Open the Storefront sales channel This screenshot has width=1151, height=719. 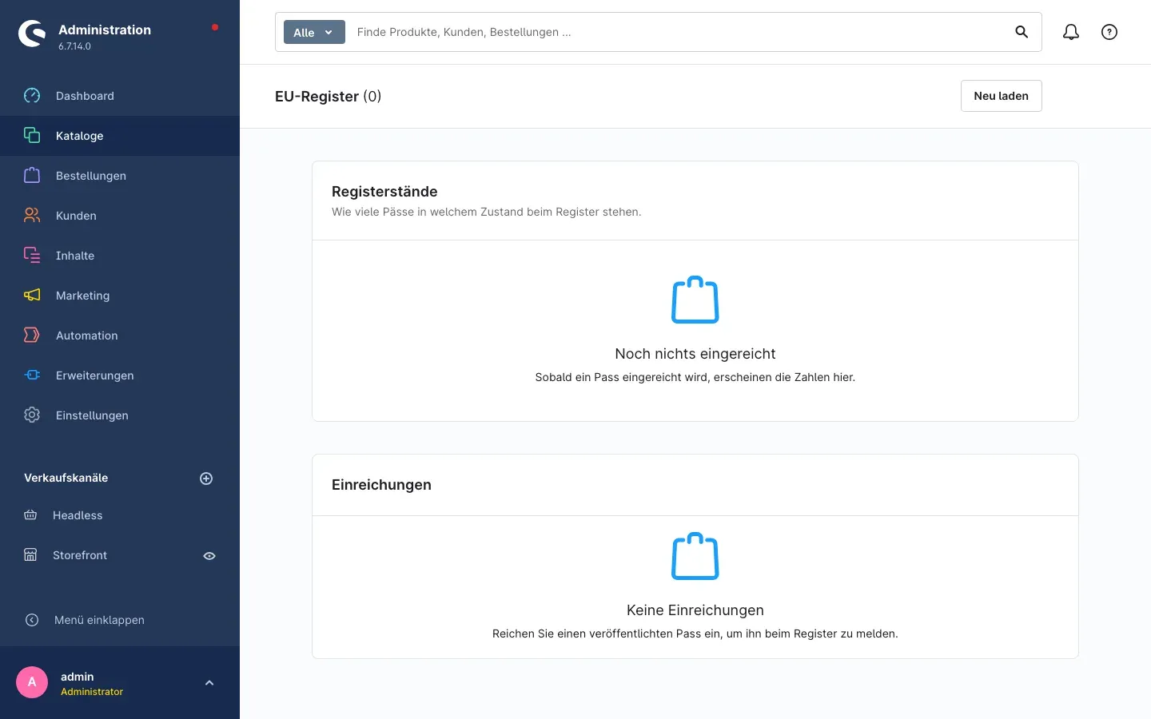80,555
